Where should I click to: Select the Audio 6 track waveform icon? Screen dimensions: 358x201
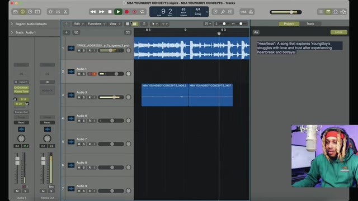[x=71, y=118]
